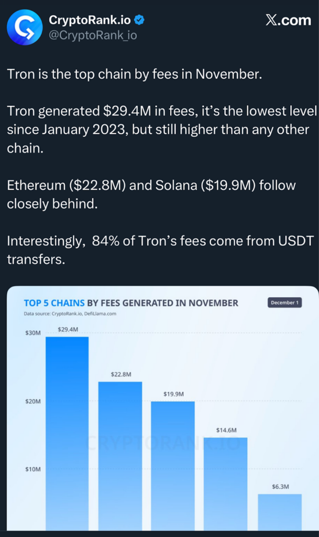Click the $10M y-axis label
This screenshot has height=537, width=319.
point(34,469)
